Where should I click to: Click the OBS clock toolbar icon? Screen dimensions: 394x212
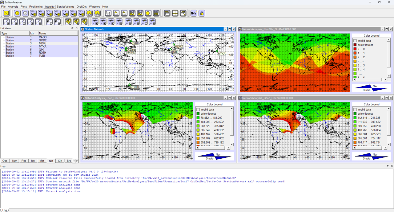33,13
